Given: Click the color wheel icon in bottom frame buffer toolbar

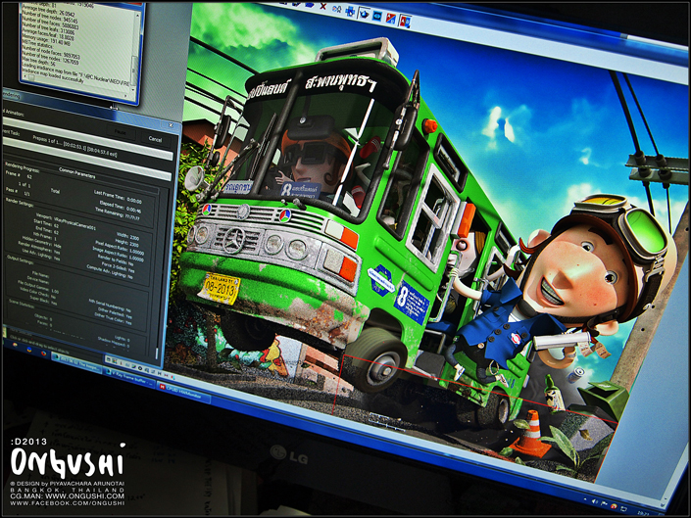Looking at the screenshot, I should [115, 361].
